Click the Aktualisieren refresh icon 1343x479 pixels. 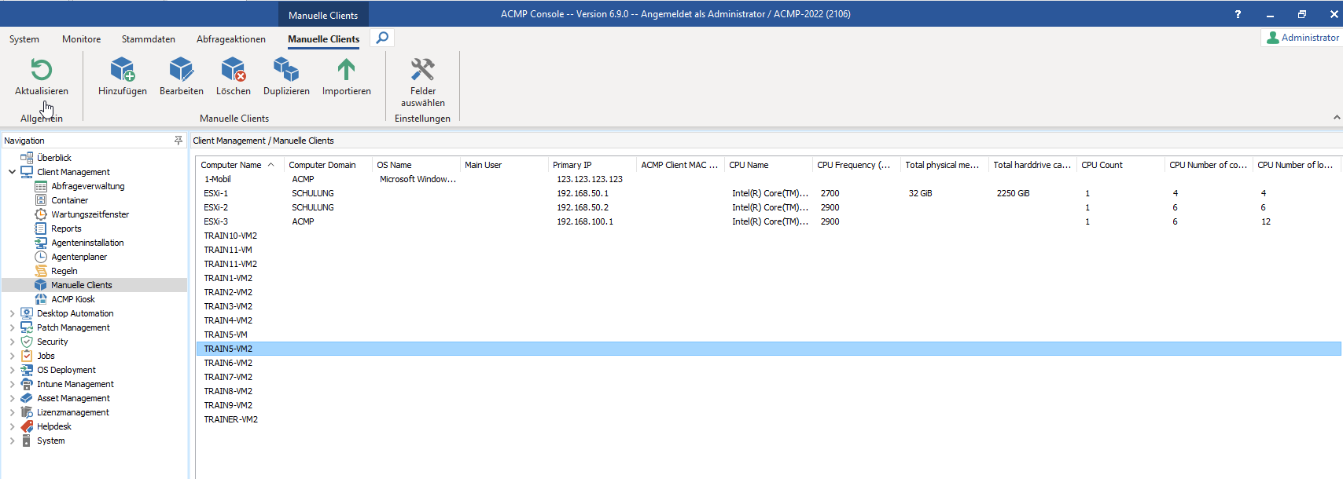pos(41,71)
